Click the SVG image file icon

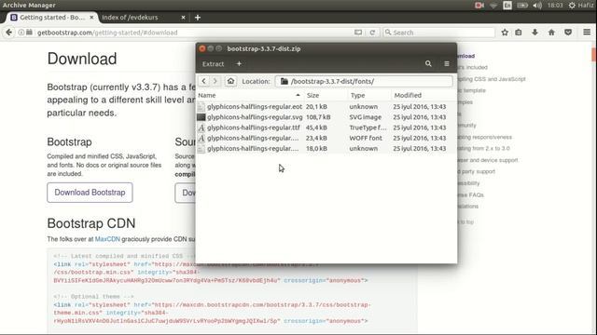point(201,117)
